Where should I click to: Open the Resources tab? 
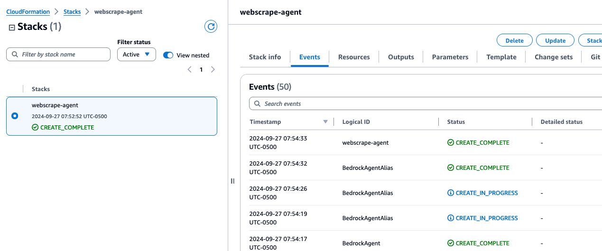[x=354, y=57]
